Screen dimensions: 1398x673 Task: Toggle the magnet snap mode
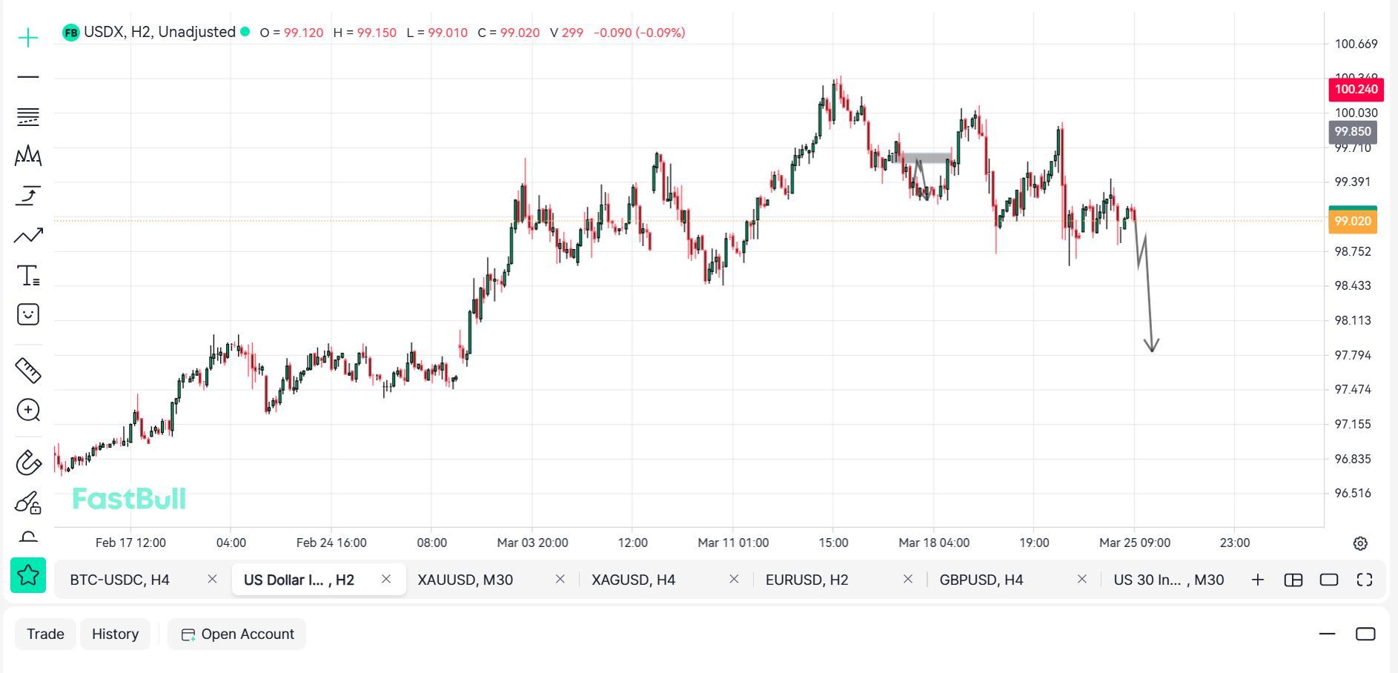(28, 463)
